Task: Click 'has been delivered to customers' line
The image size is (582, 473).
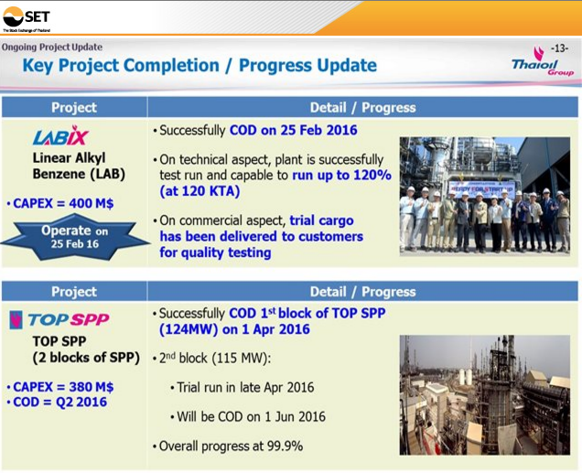Action: (x=262, y=236)
